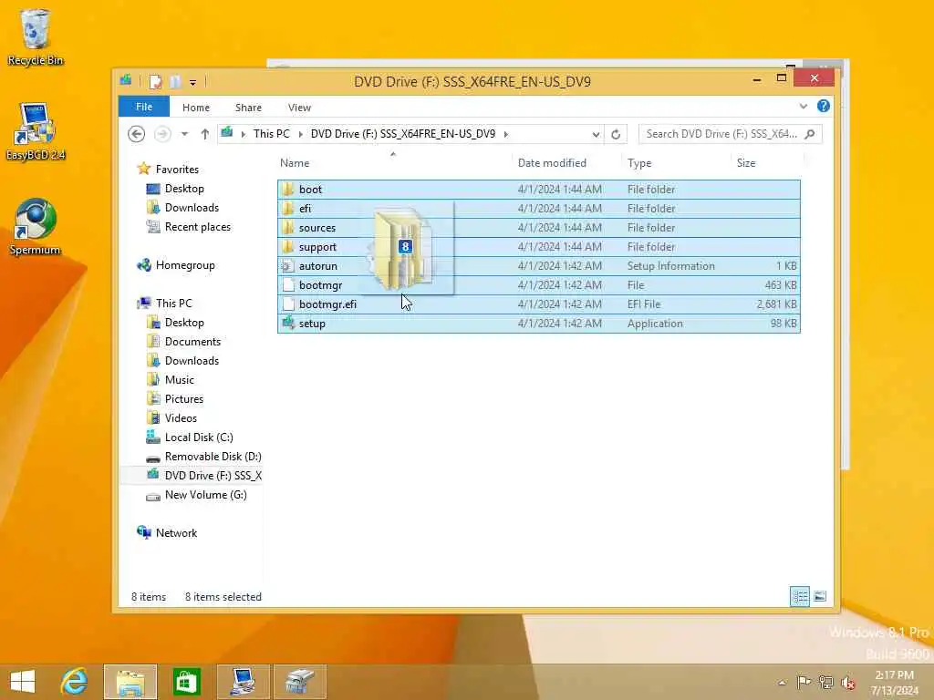The width and height of the screenshot is (934, 700).
Task: Click the New folder quick access icon
Action: [x=174, y=81]
